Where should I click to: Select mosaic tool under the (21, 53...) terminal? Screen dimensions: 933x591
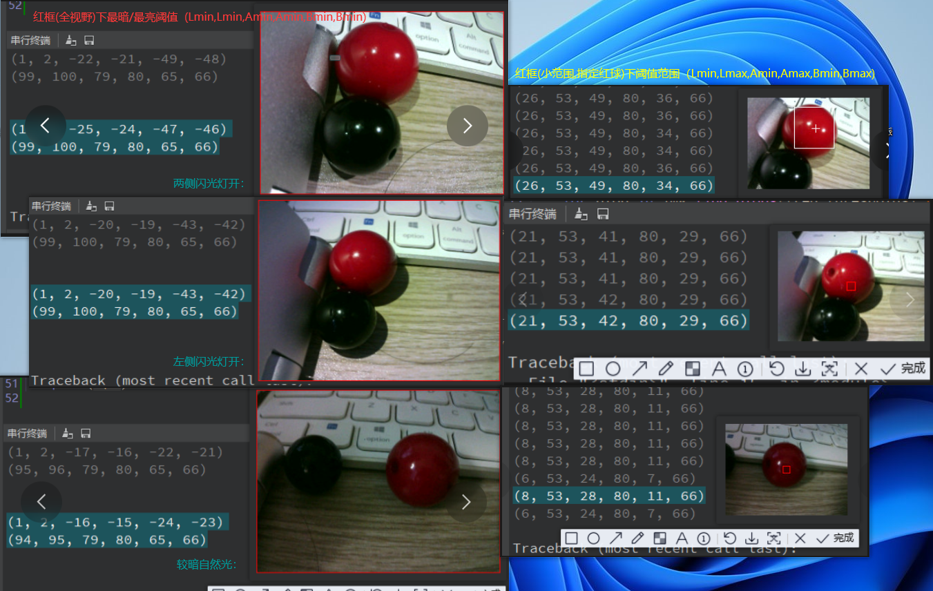(x=692, y=369)
